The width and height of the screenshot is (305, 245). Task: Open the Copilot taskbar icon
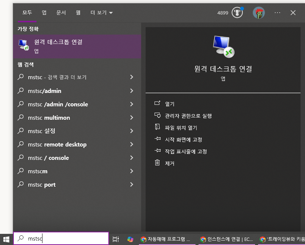pyautogui.click(x=130, y=239)
